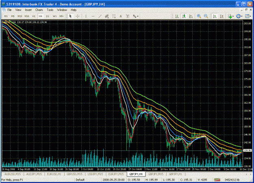Switch chart to line chart style
254x183 pixels.
click(x=191, y=16)
